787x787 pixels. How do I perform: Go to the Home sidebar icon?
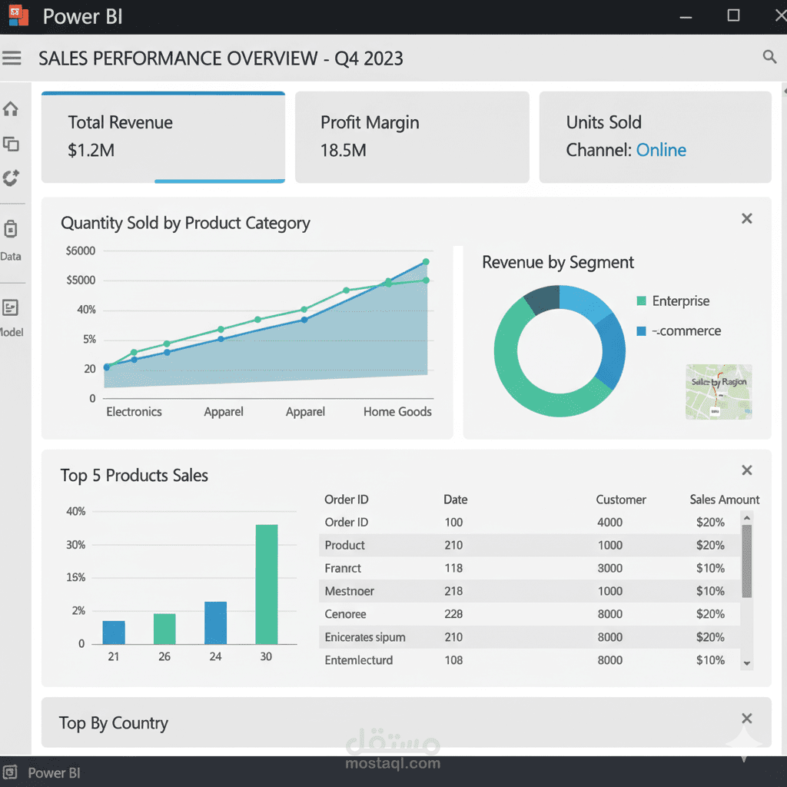pos(11,109)
